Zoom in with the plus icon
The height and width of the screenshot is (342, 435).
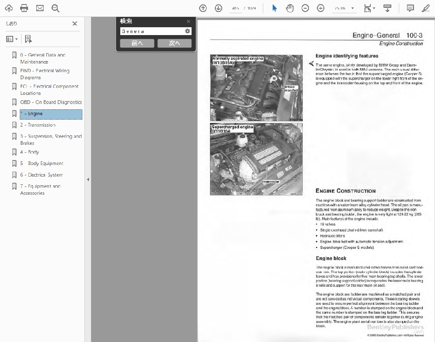point(320,8)
